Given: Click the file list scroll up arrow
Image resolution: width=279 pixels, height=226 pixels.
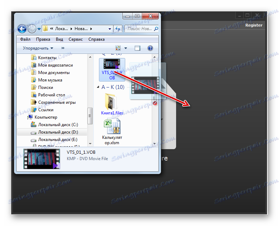Looking at the screenshot, I should coord(155,57).
